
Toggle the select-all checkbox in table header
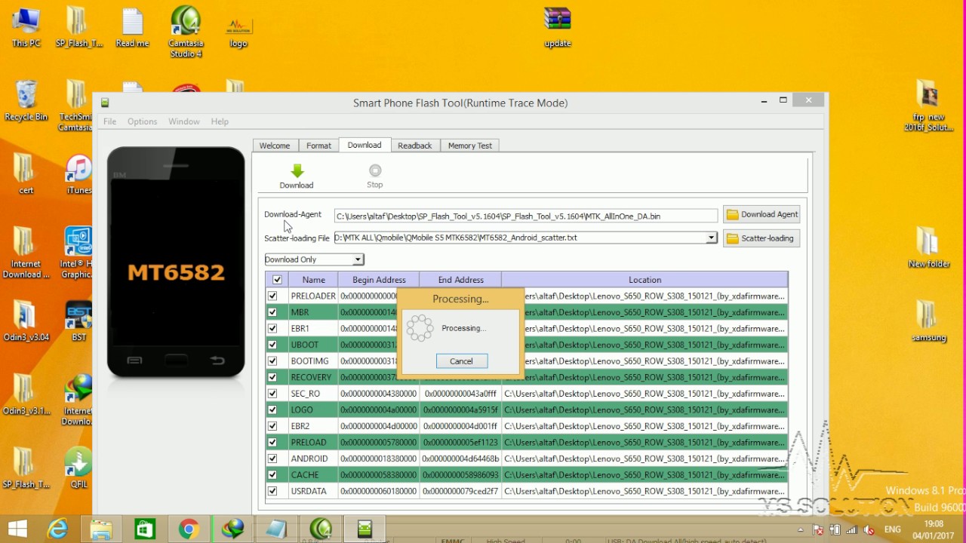tap(277, 280)
